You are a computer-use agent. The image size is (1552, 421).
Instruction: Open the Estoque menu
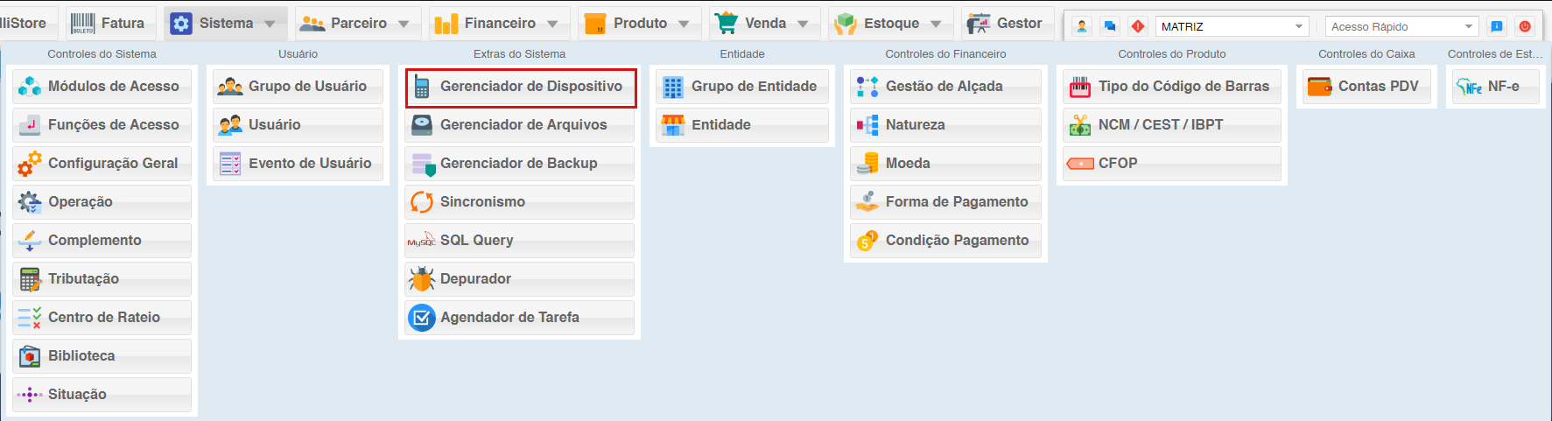(888, 24)
